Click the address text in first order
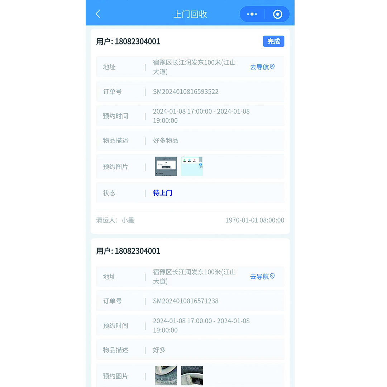The width and height of the screenshot is (387, 387). coord(194,67)
